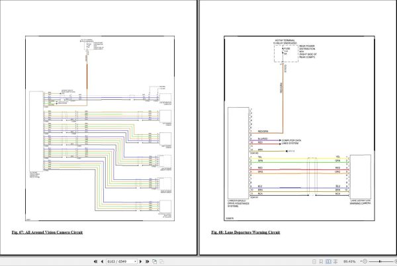The height and width of the screenshot is (266, 397).
Task: Switch to continuous single page view
Action: [x=321, y=261]
